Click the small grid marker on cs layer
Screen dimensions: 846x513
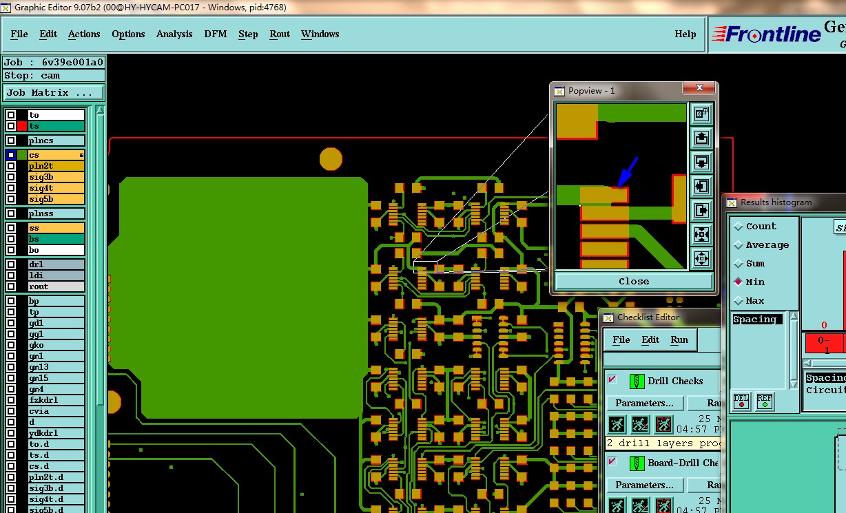pyautogui.click(x=81, y=156)
